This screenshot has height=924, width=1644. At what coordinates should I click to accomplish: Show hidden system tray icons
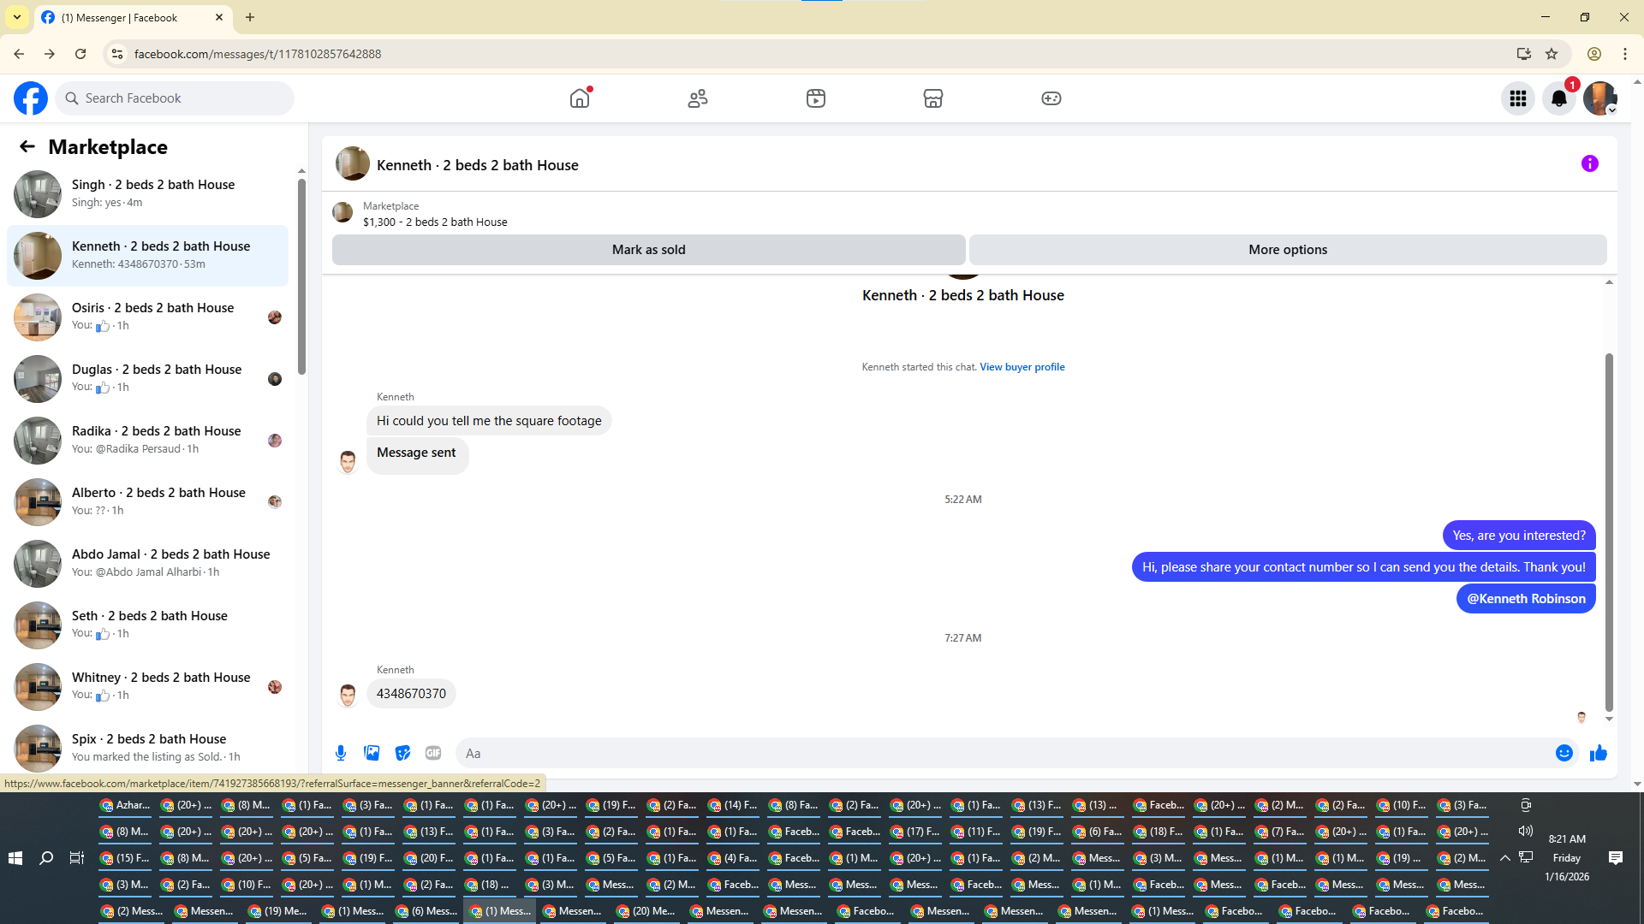[1504, 857]
